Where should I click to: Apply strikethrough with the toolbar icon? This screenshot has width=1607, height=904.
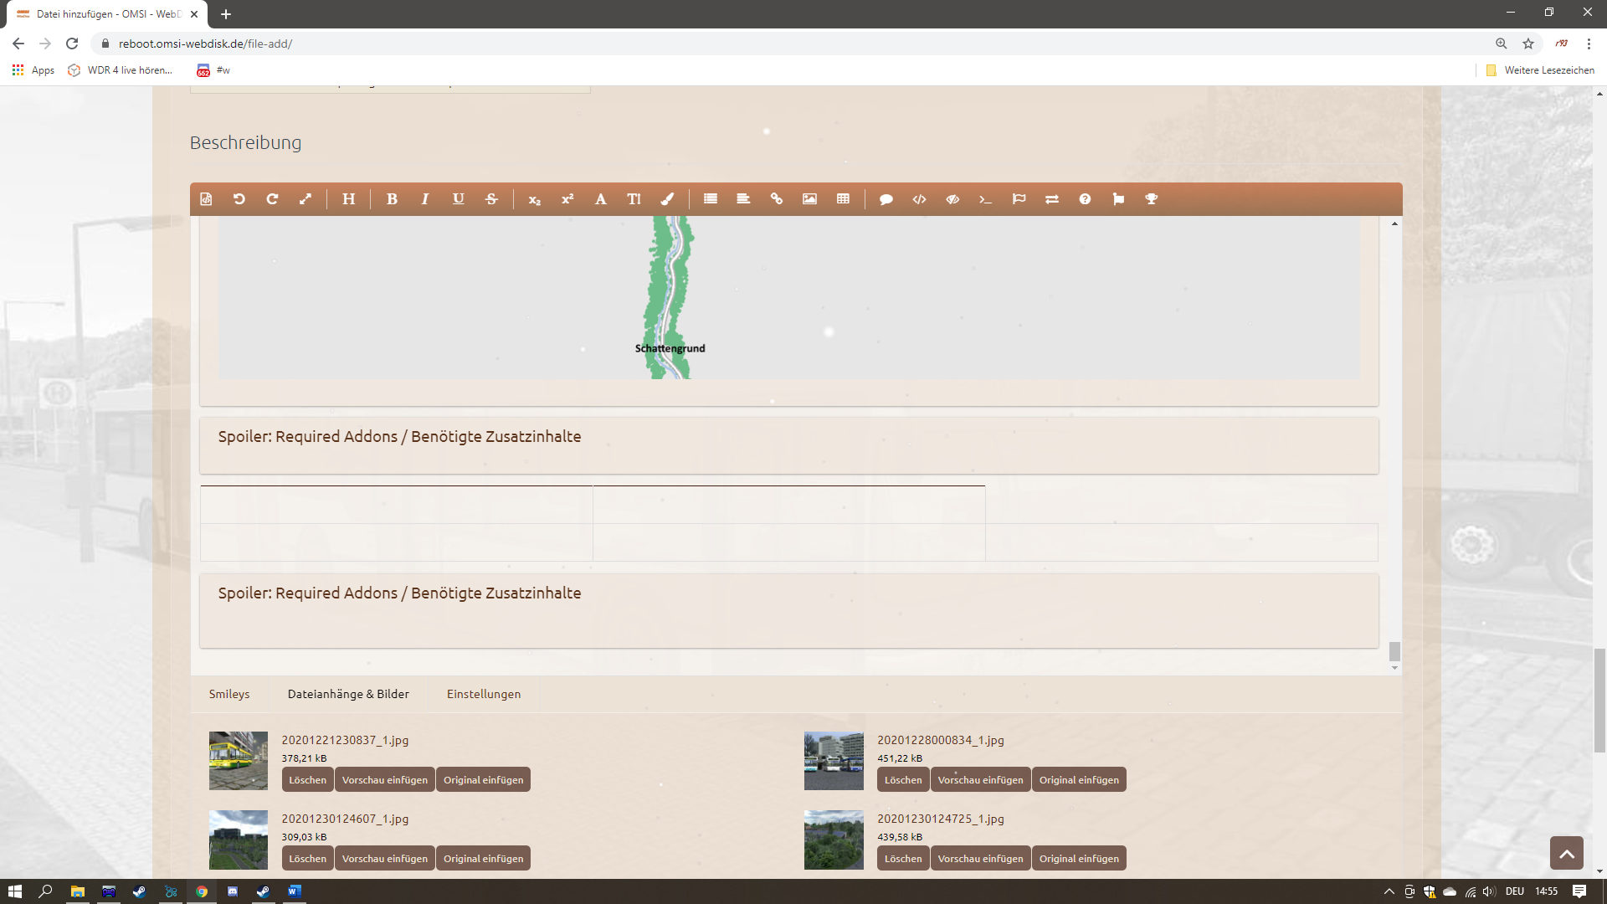coord(491,199)
